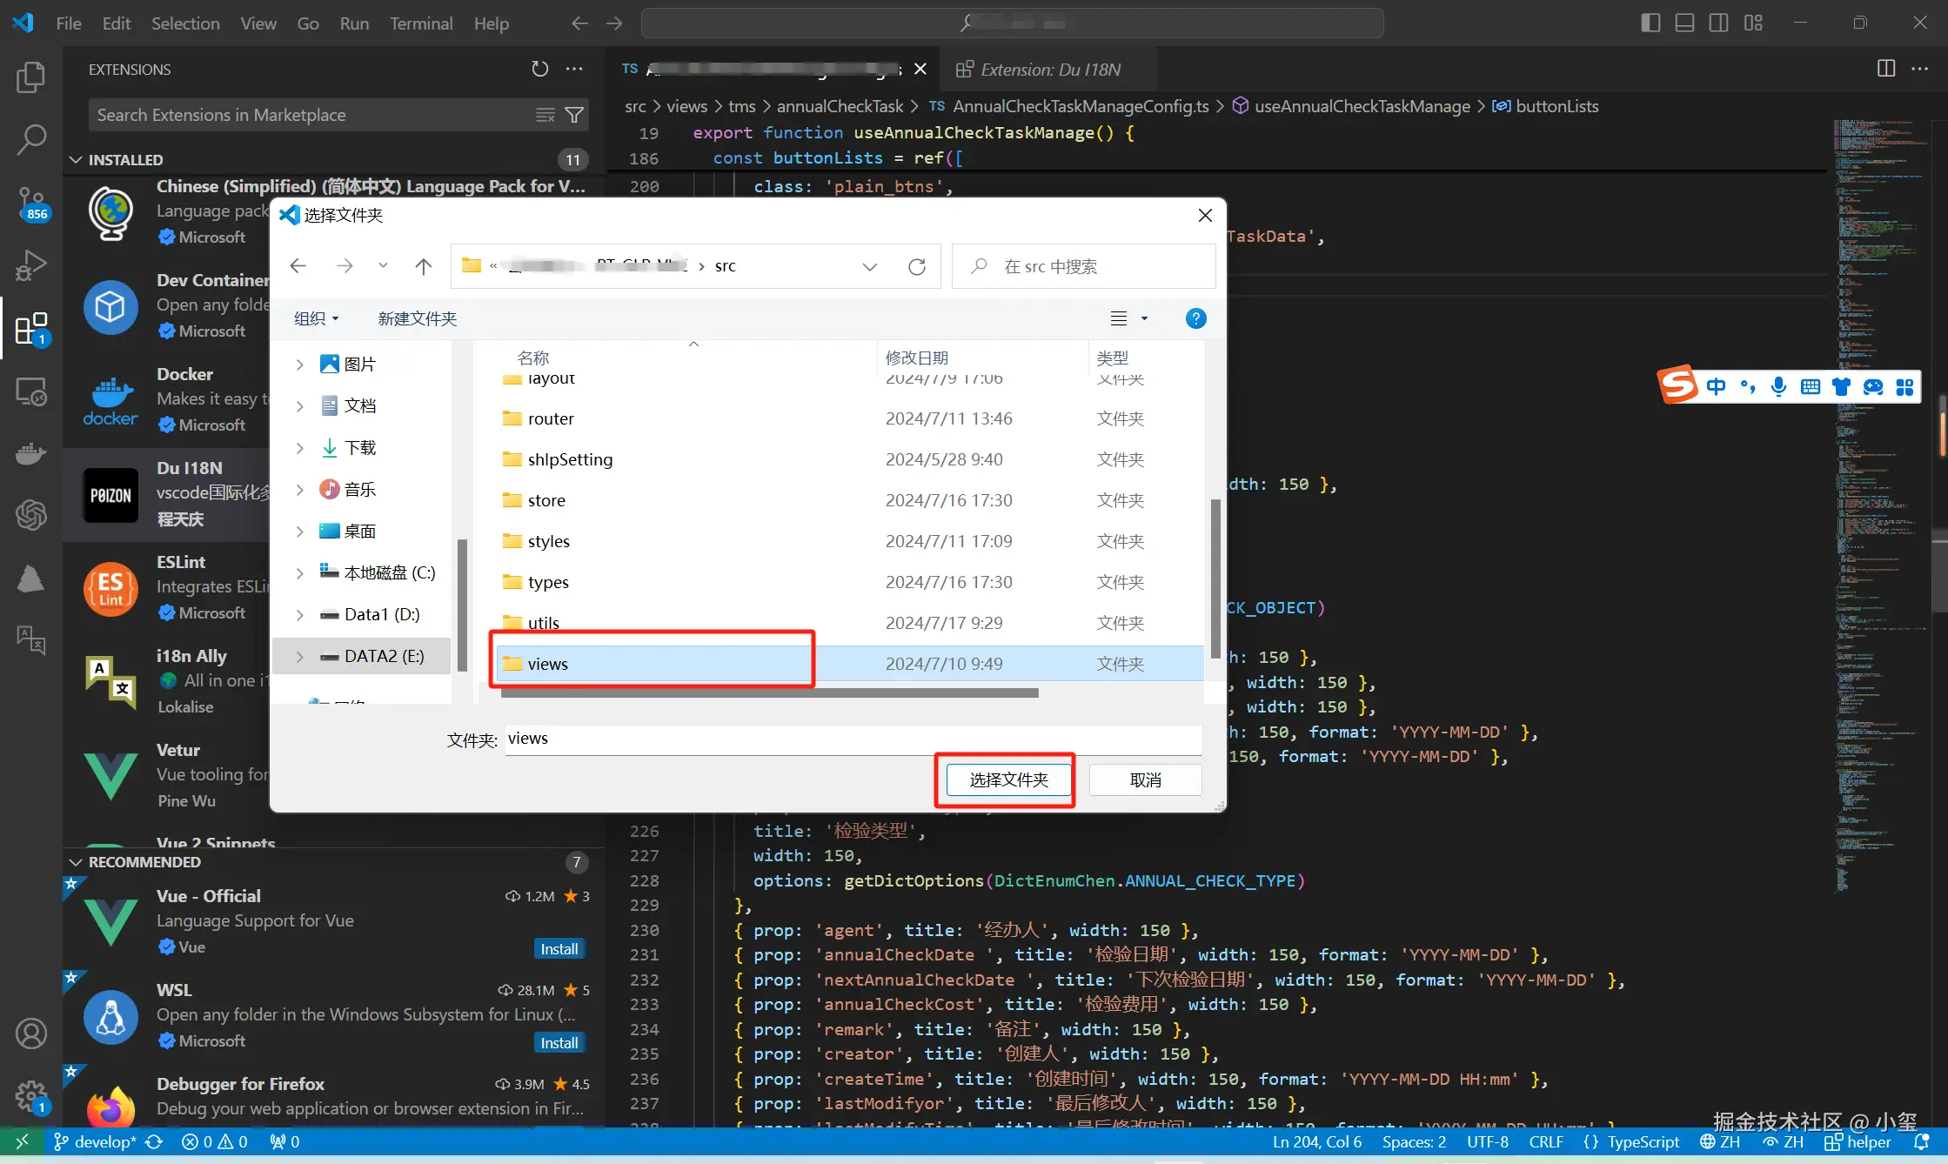Expand the DATA2 (E:) drive node
Image resolution: width=1948 pixels, height=1164 pixels.
click(x=299, y=657)
